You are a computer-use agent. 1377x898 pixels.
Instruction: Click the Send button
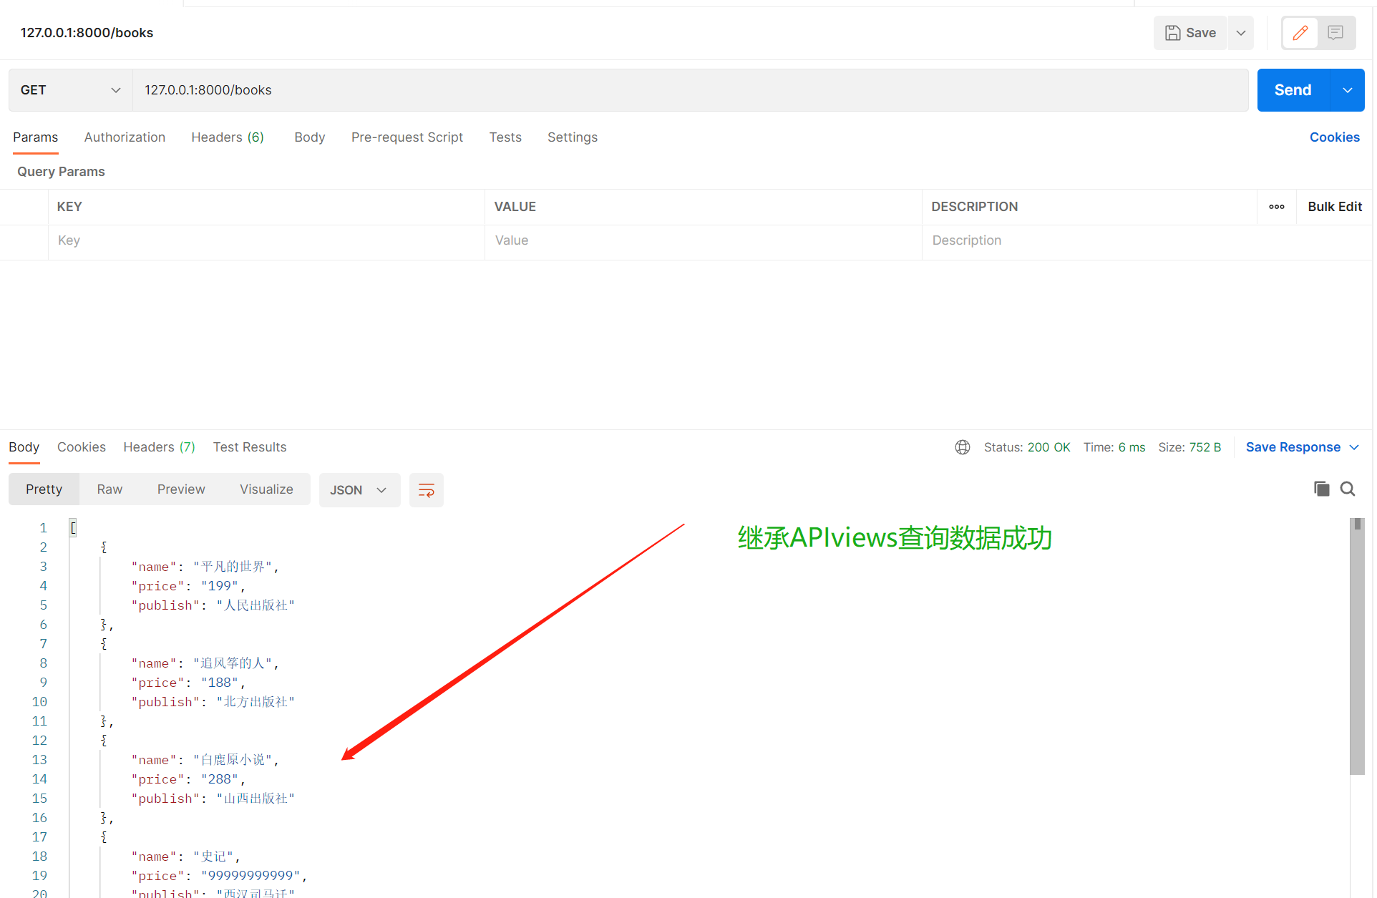point(1293,90)
